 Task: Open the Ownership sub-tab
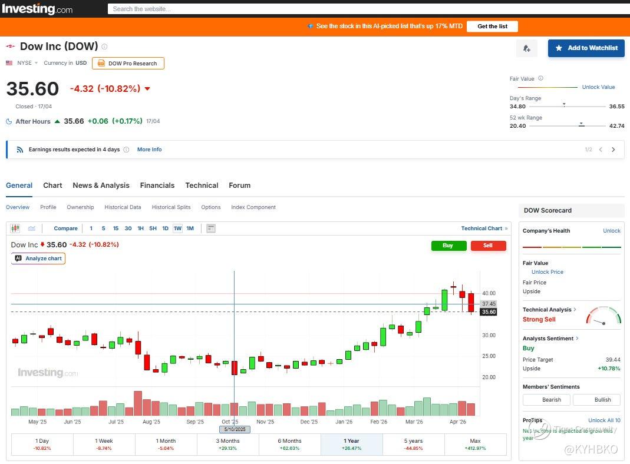coord(80,207)
